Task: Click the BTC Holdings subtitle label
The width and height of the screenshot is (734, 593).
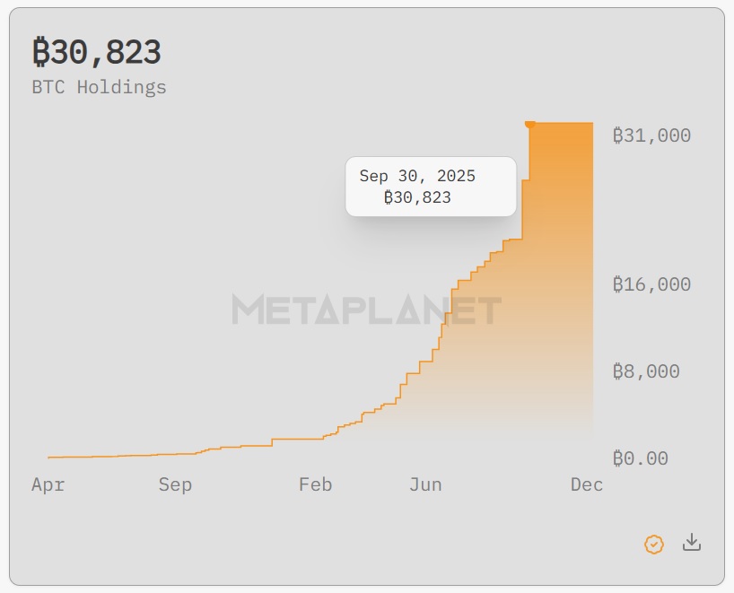Action: 99,87
